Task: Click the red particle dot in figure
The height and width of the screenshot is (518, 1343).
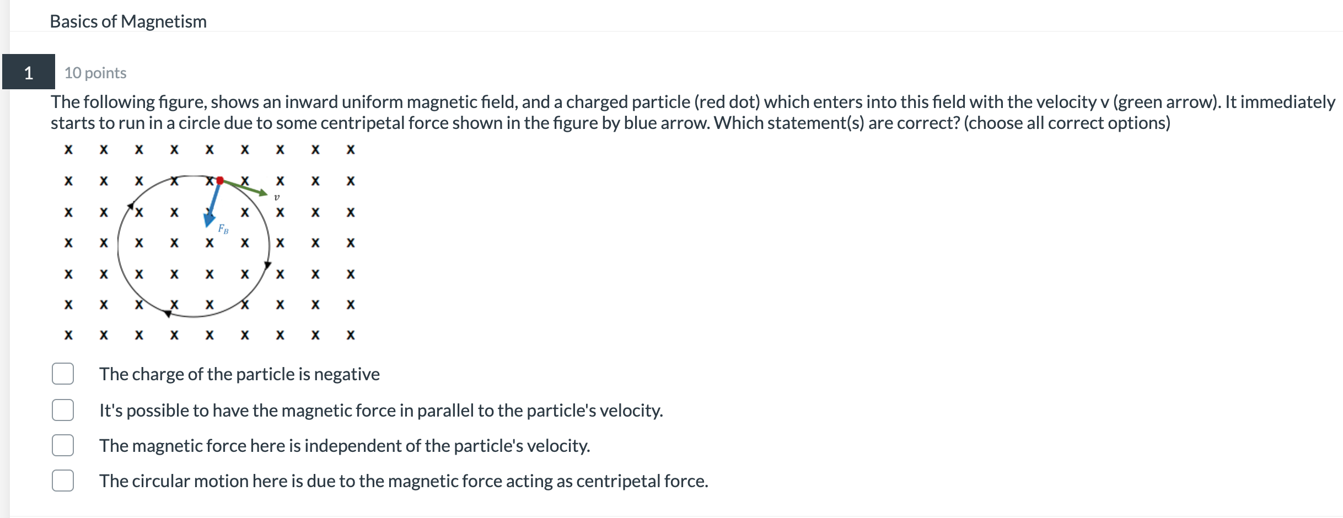Action: pyautogui.click(x=220, y=180)
